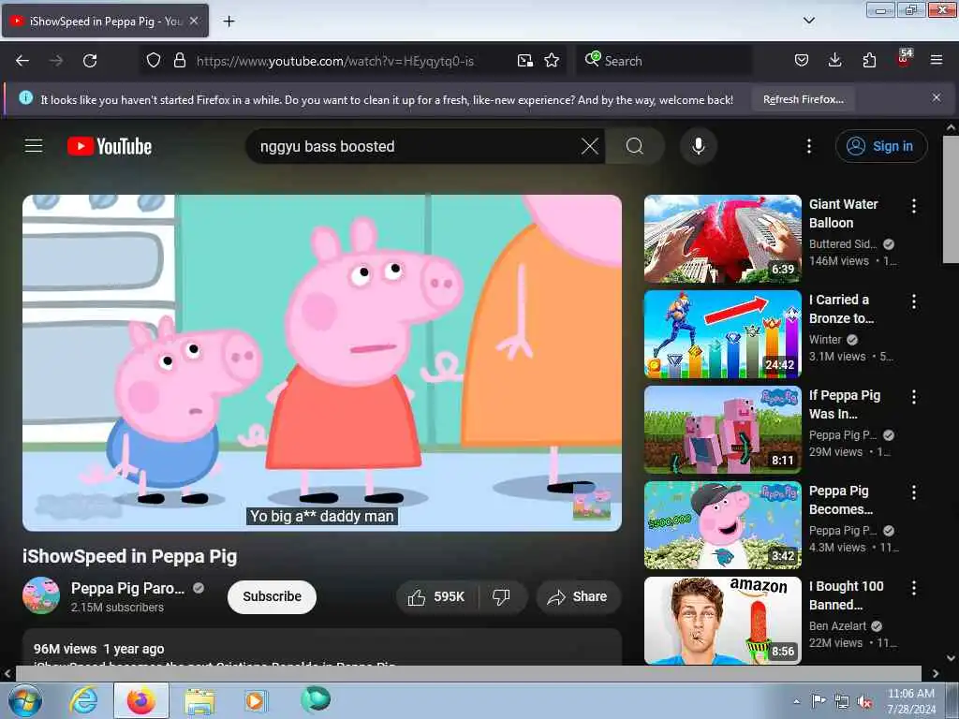This screenshot has width=959, height=719.
Task: Click the Firefox toolbar Search box
Action: point(664,61)
